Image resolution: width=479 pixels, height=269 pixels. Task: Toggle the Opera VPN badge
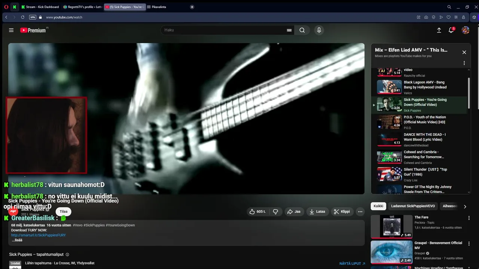[33, 17]
